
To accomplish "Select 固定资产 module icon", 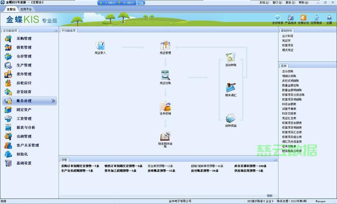I will click(8, 110).
